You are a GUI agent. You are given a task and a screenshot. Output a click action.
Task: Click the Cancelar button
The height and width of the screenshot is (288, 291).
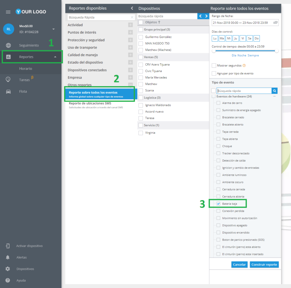tap(239, 265)
